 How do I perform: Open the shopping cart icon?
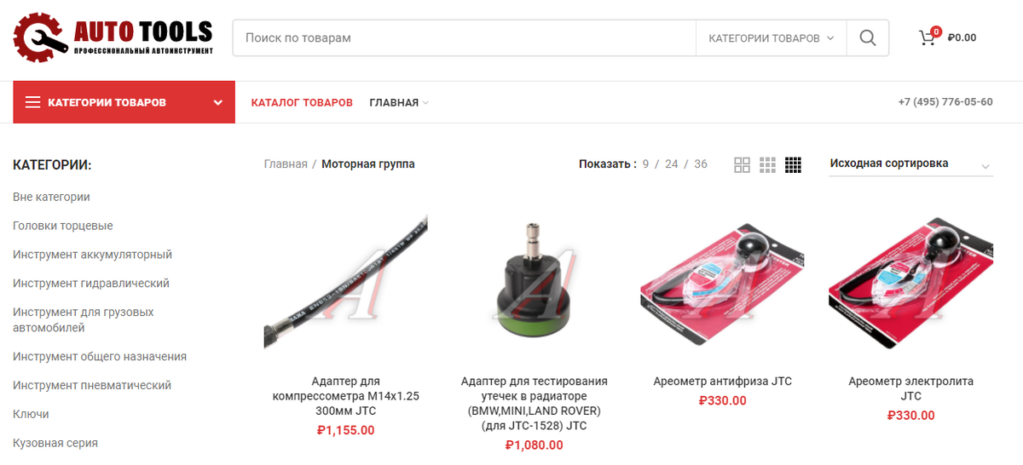pyautogui.click(x=927, y=38)
